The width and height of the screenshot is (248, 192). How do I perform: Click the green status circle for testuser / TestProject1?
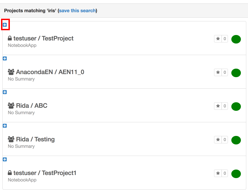tap(236, 174)
